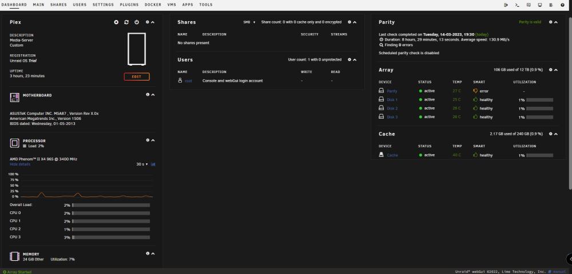Open the Terminal icon in top bar
This screenshot has width=572, height=274.
(517, 5)
